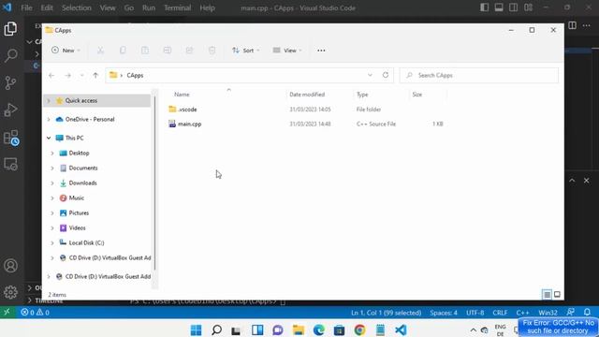Collapse This PC node
This screenshot has width=599, height=337.
point(49,138)
